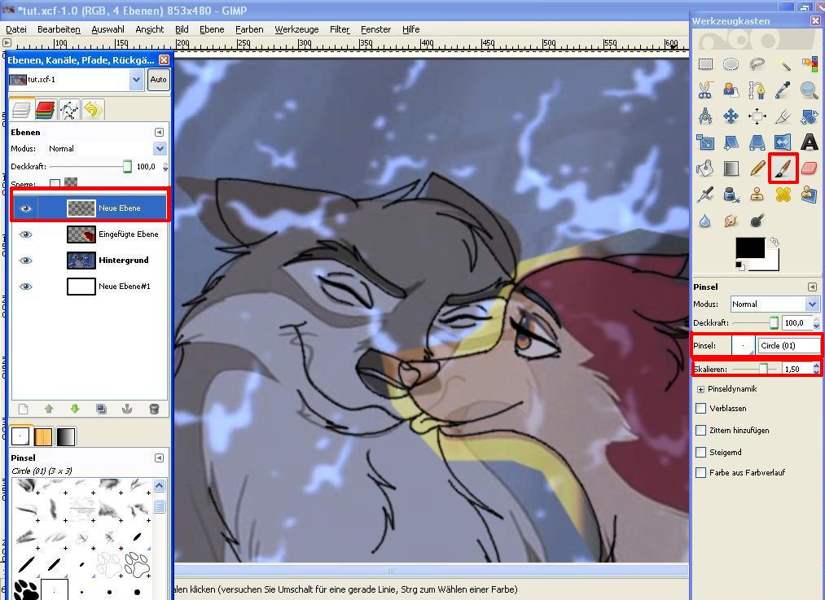Select the Move tool

click(x=731, y=116)
